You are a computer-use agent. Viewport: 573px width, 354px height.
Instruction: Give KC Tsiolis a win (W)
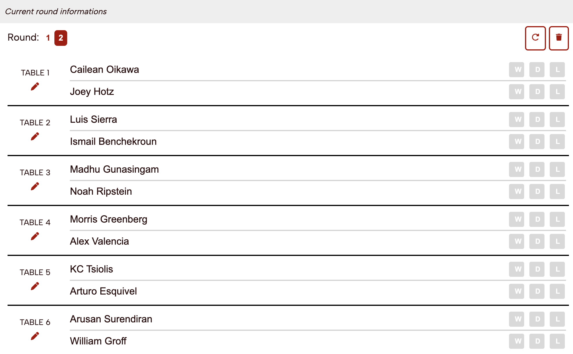coord(517,269)
